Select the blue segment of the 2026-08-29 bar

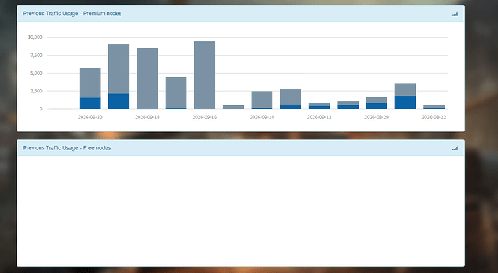click(377, 106)
